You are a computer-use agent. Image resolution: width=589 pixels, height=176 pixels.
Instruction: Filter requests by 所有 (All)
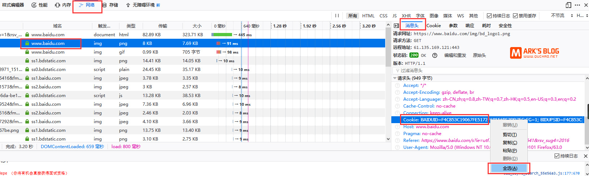353,16
